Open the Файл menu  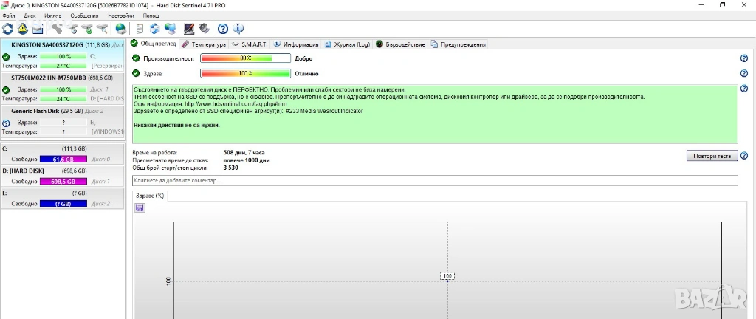[9, 16]
